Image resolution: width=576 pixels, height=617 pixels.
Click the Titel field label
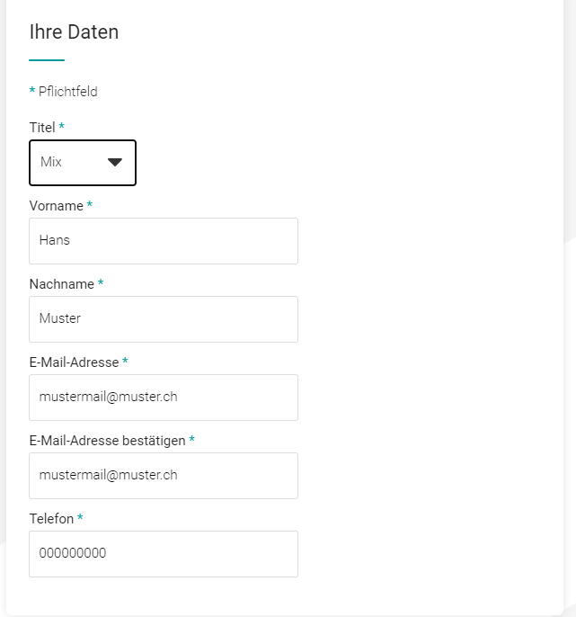(42, 128)
